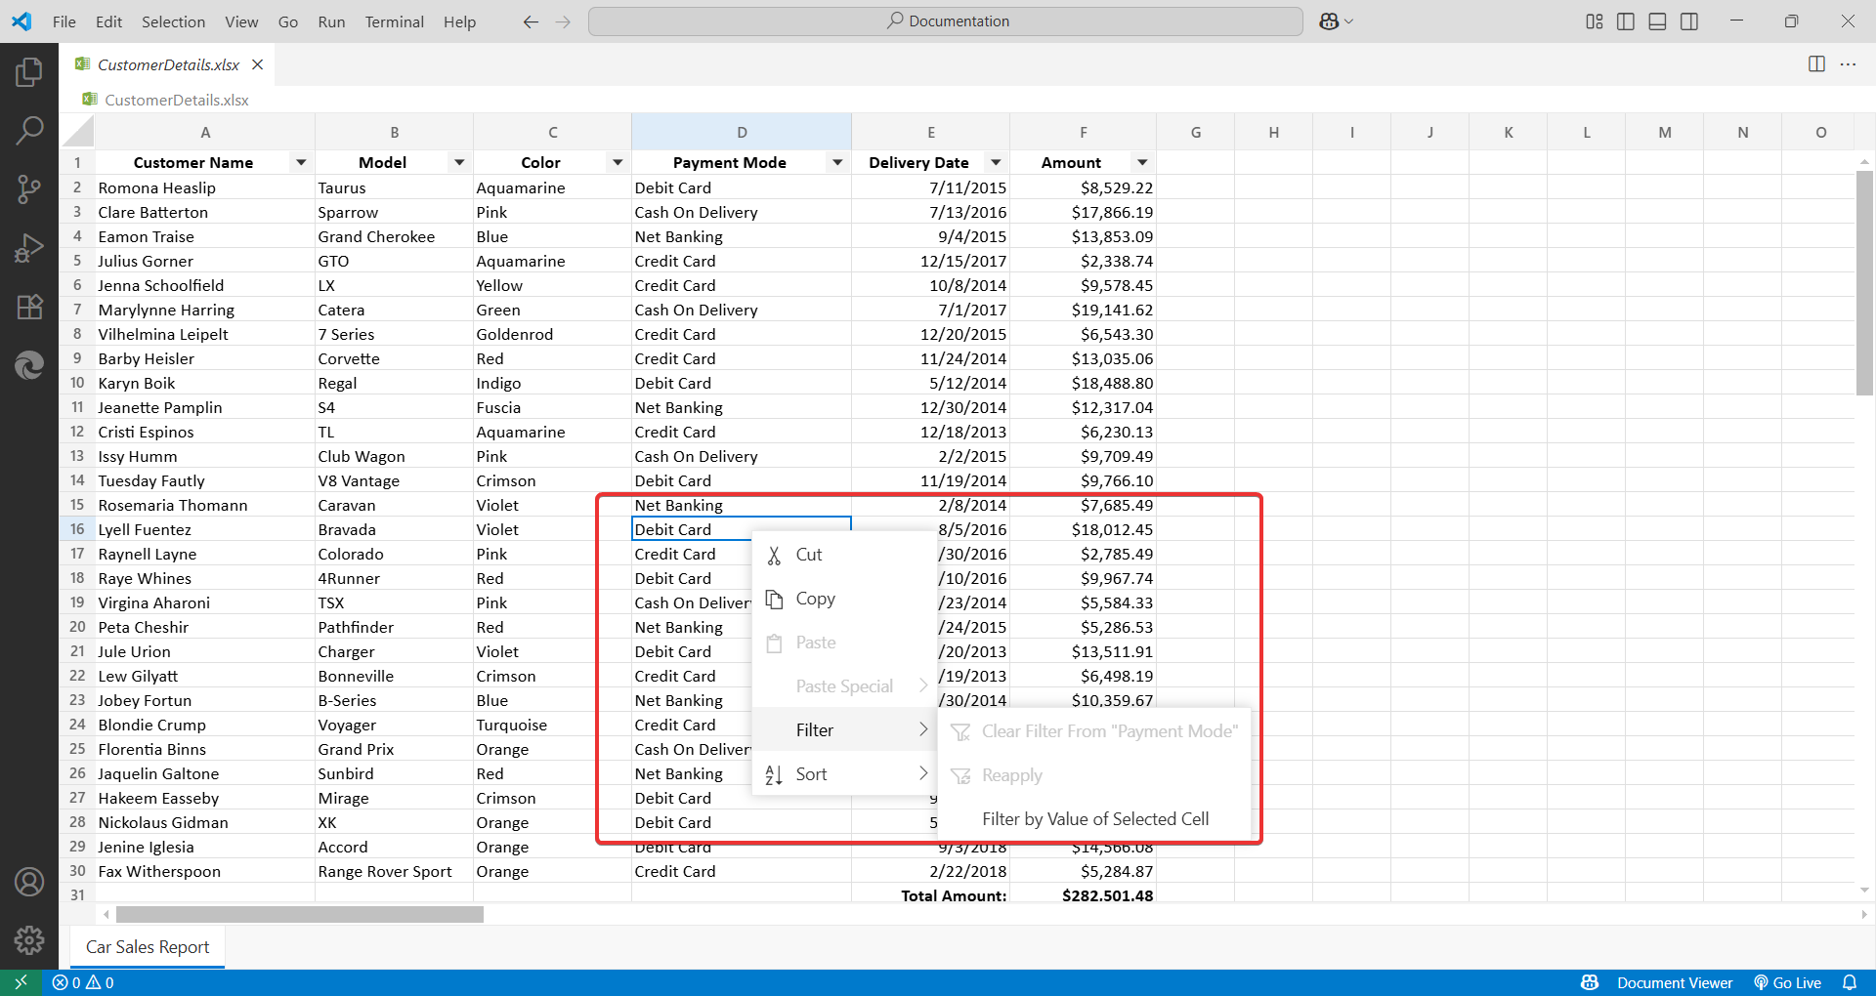Select the Grand Cherokee cell

click(x=395, y=236)
